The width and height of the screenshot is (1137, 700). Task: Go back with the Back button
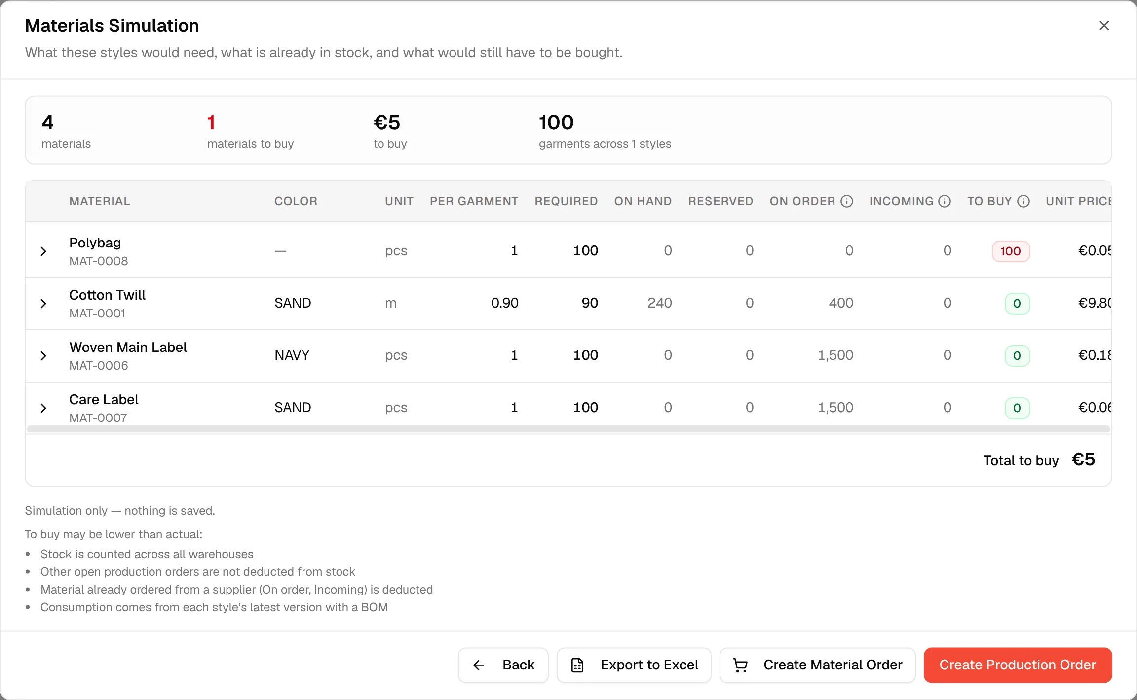503,665
